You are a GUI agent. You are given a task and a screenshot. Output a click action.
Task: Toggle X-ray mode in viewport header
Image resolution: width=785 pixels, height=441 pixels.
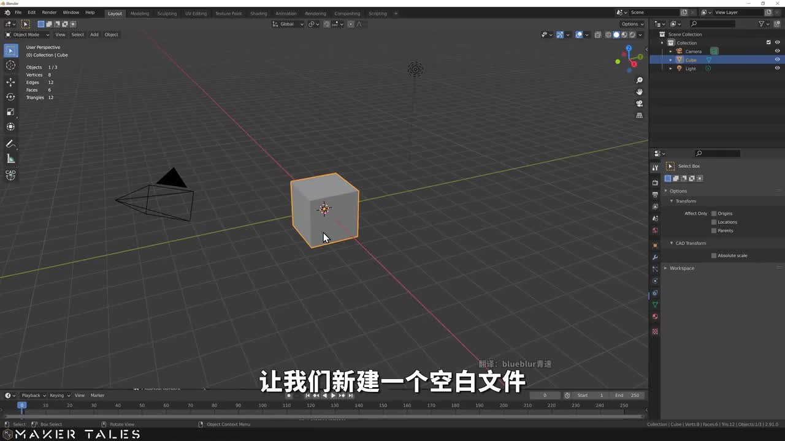pyautogui.click(x=598, y=35)
